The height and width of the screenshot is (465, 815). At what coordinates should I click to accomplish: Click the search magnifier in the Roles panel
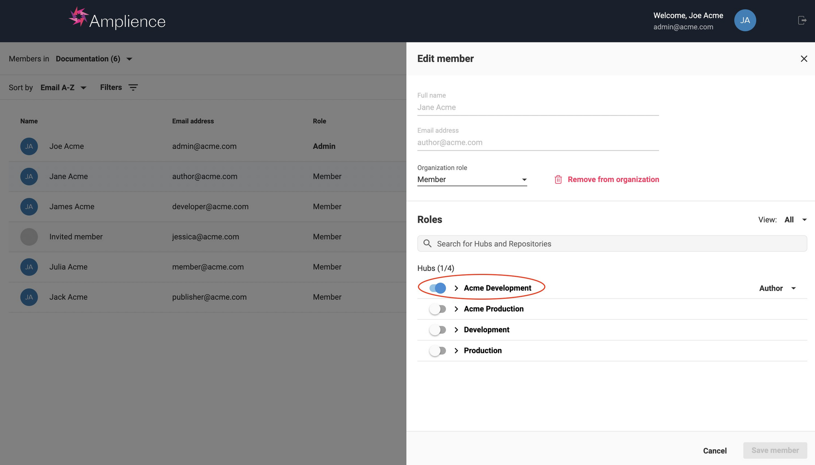(x=427, y=243)
